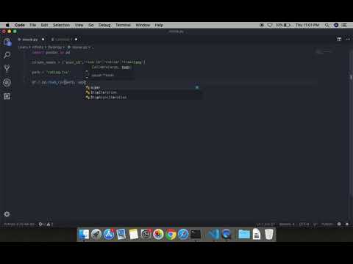Click the up arrow in signature help popup
This screenshot has height=264, width=353.
pyautogui.click(x=87, y=71)
